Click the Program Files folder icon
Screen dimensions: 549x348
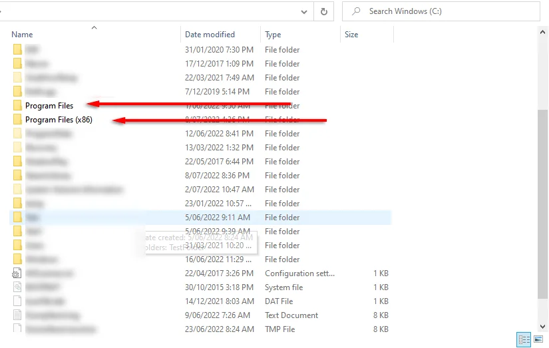pyautogui.click(x=17, y=105)
